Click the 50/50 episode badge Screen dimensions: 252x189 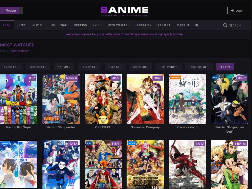[157, 78]
